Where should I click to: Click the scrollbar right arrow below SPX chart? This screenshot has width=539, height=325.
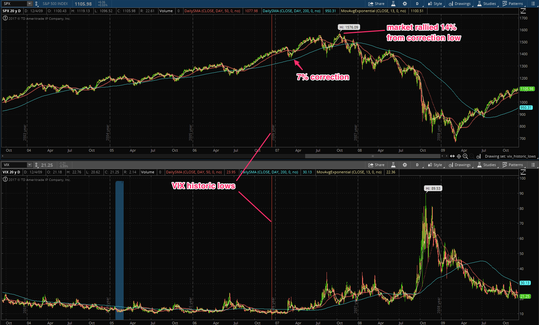[446, 156]
